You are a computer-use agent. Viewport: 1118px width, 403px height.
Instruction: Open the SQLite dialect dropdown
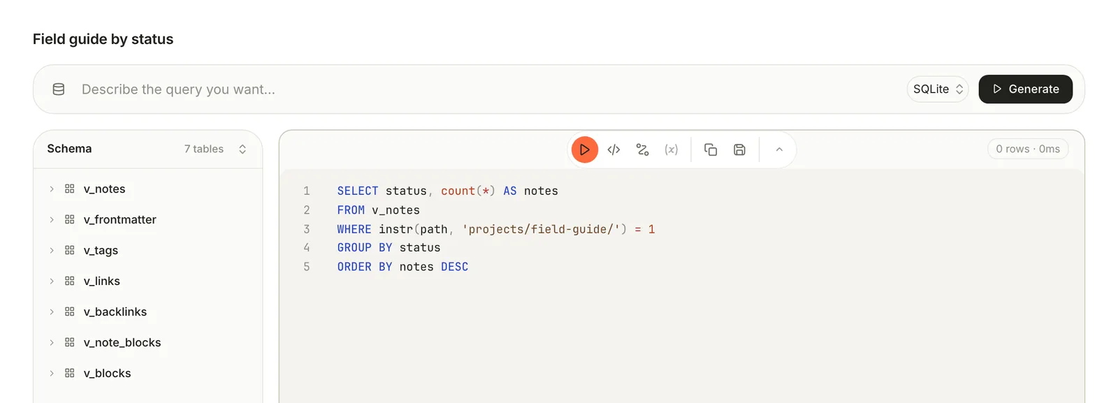938,89
